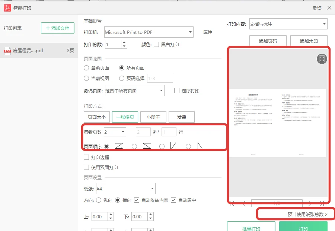Decrease the top margin value
The image size is (335, 231).
pos(111,219)
